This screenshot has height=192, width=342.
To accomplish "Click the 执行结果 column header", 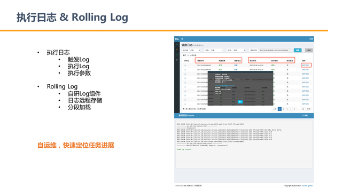I will [x=274, y=60].
